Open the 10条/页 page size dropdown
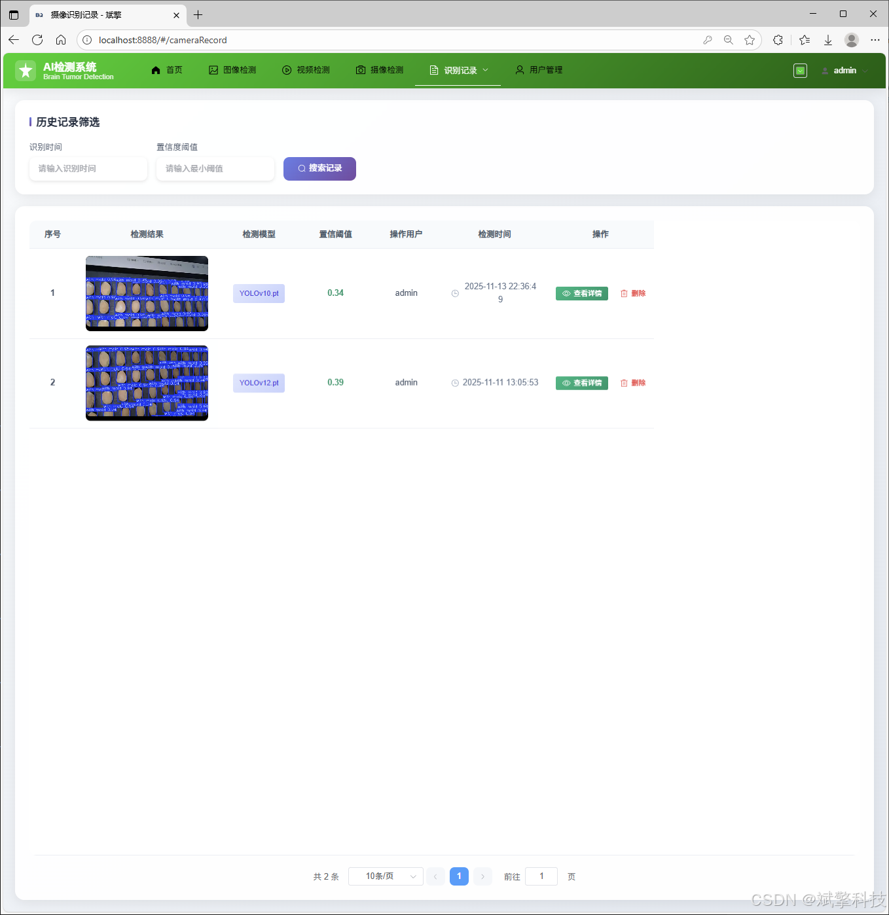The width and height of the screenshot is (889, 915). 386,876
